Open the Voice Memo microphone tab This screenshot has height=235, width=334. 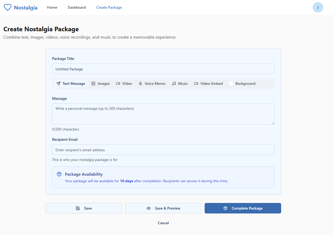[x=140, y=83]
